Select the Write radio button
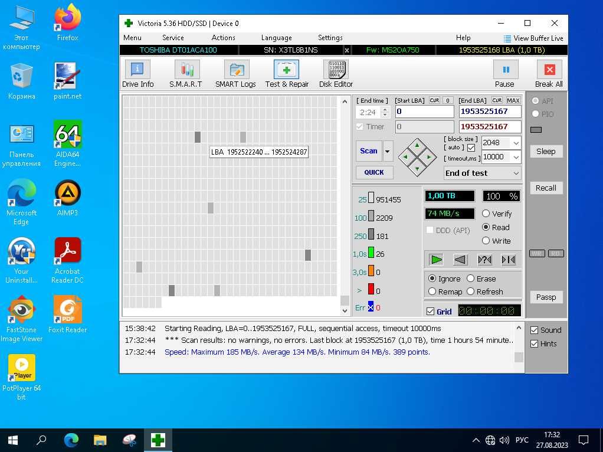Viewport: 603px width, 452px height. (x=486, y=241)
